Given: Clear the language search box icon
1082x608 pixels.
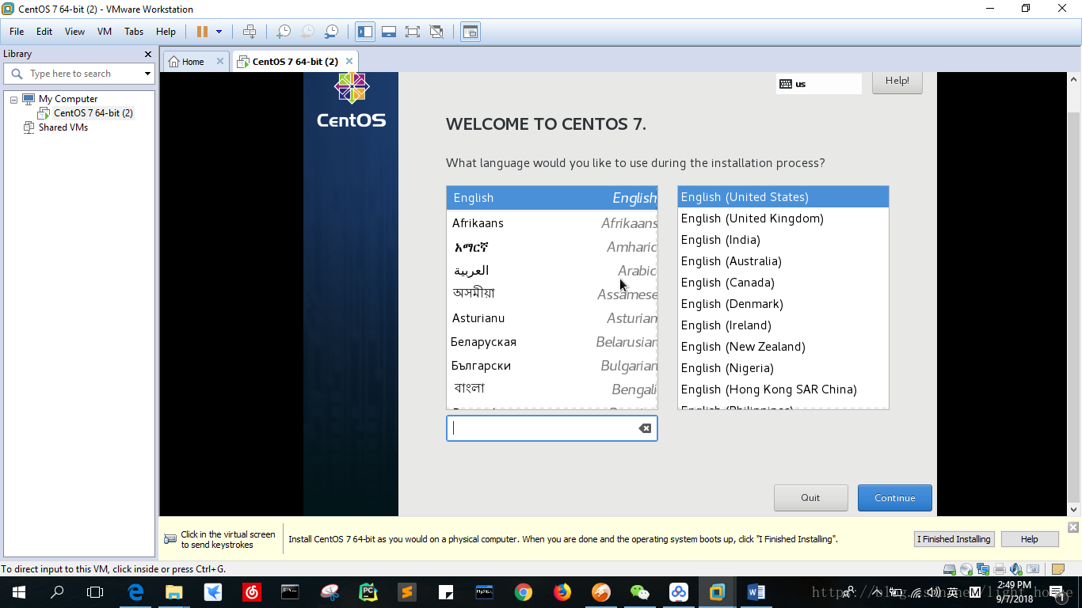Looking at the screenshot, I should (x=645, y=428).
